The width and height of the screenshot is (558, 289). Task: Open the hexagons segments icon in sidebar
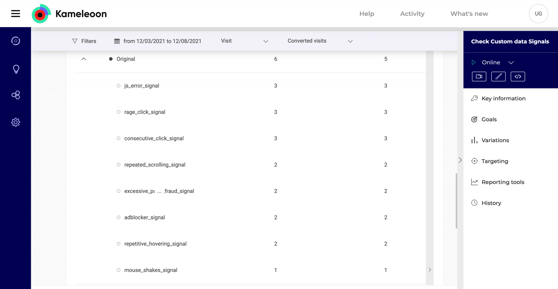point(16,95)
